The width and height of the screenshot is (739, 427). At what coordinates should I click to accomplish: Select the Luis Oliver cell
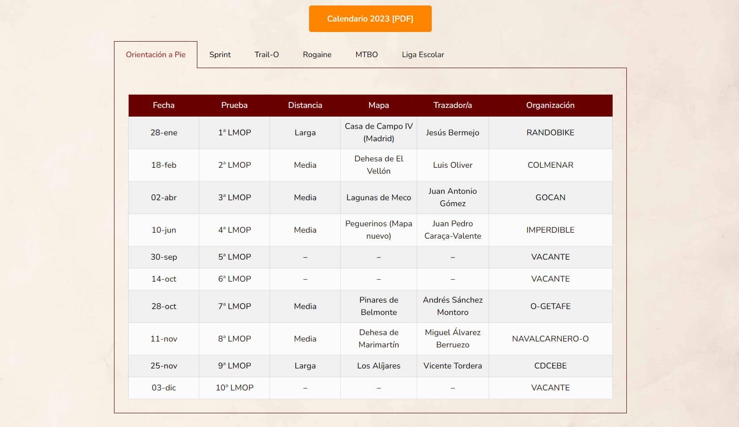point(452,165)
